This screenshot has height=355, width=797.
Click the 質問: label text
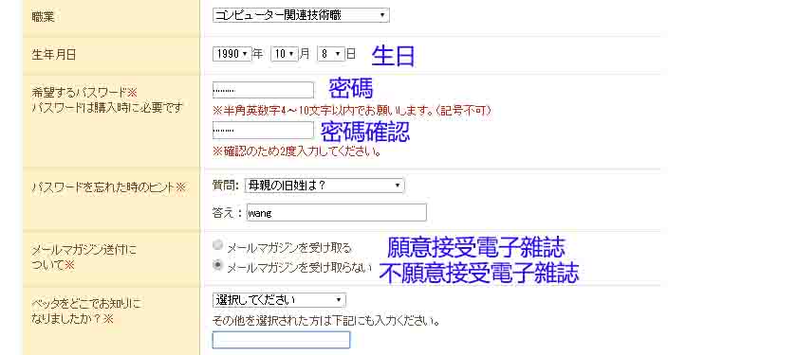226,186
